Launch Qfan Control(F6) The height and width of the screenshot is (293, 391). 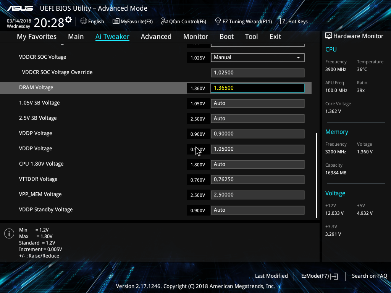tap(184, 21)
